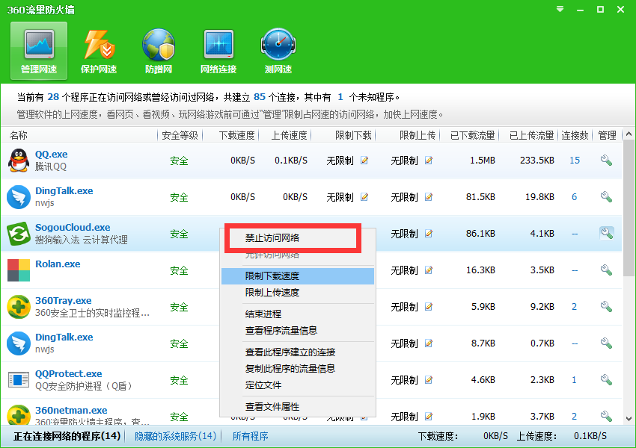This screenshot has width=636, height=448.
Task: Click the scrollbar down arrow
Action: pyautogui.click(x=629, y=419)
